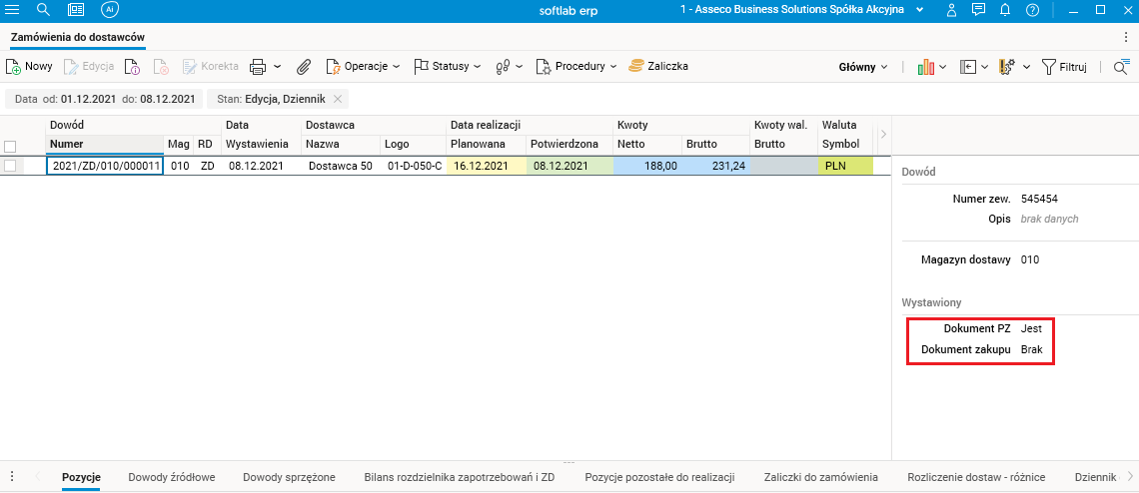Click the Korekta toolbar button
This screenshot has width=1139, height=493.
[x=210, y=66]
